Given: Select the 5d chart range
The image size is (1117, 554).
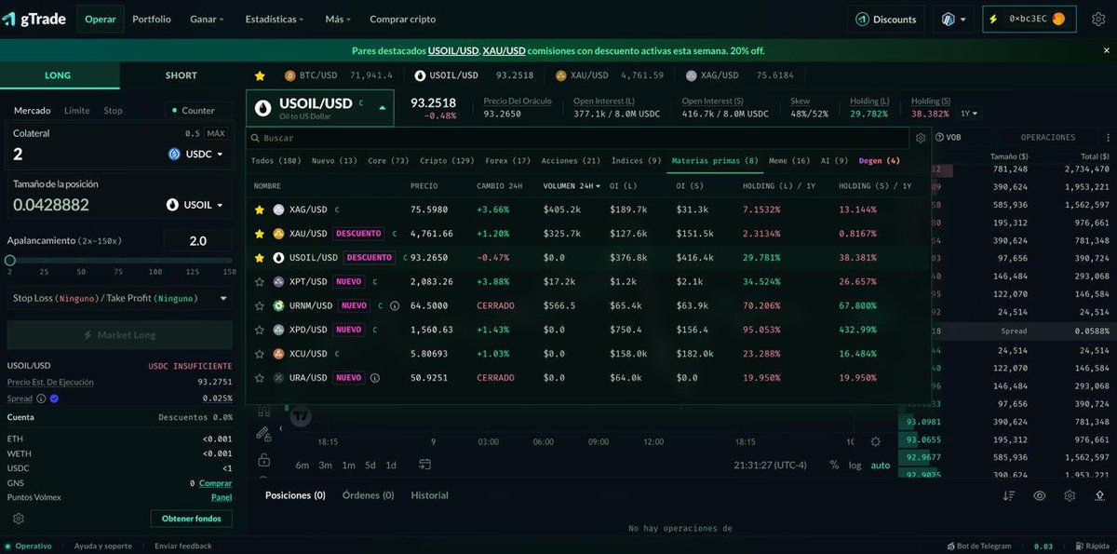Looking at the screenshot, I should (x=370, y=465).
